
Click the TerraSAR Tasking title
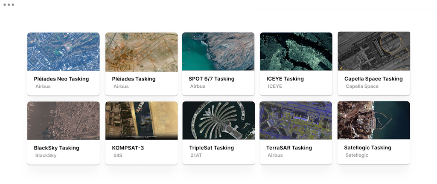[x=289, y=148]
